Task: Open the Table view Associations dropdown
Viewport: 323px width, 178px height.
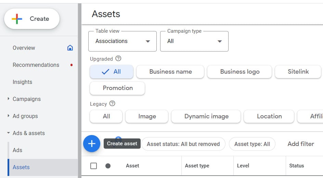Action: point(122,41)
